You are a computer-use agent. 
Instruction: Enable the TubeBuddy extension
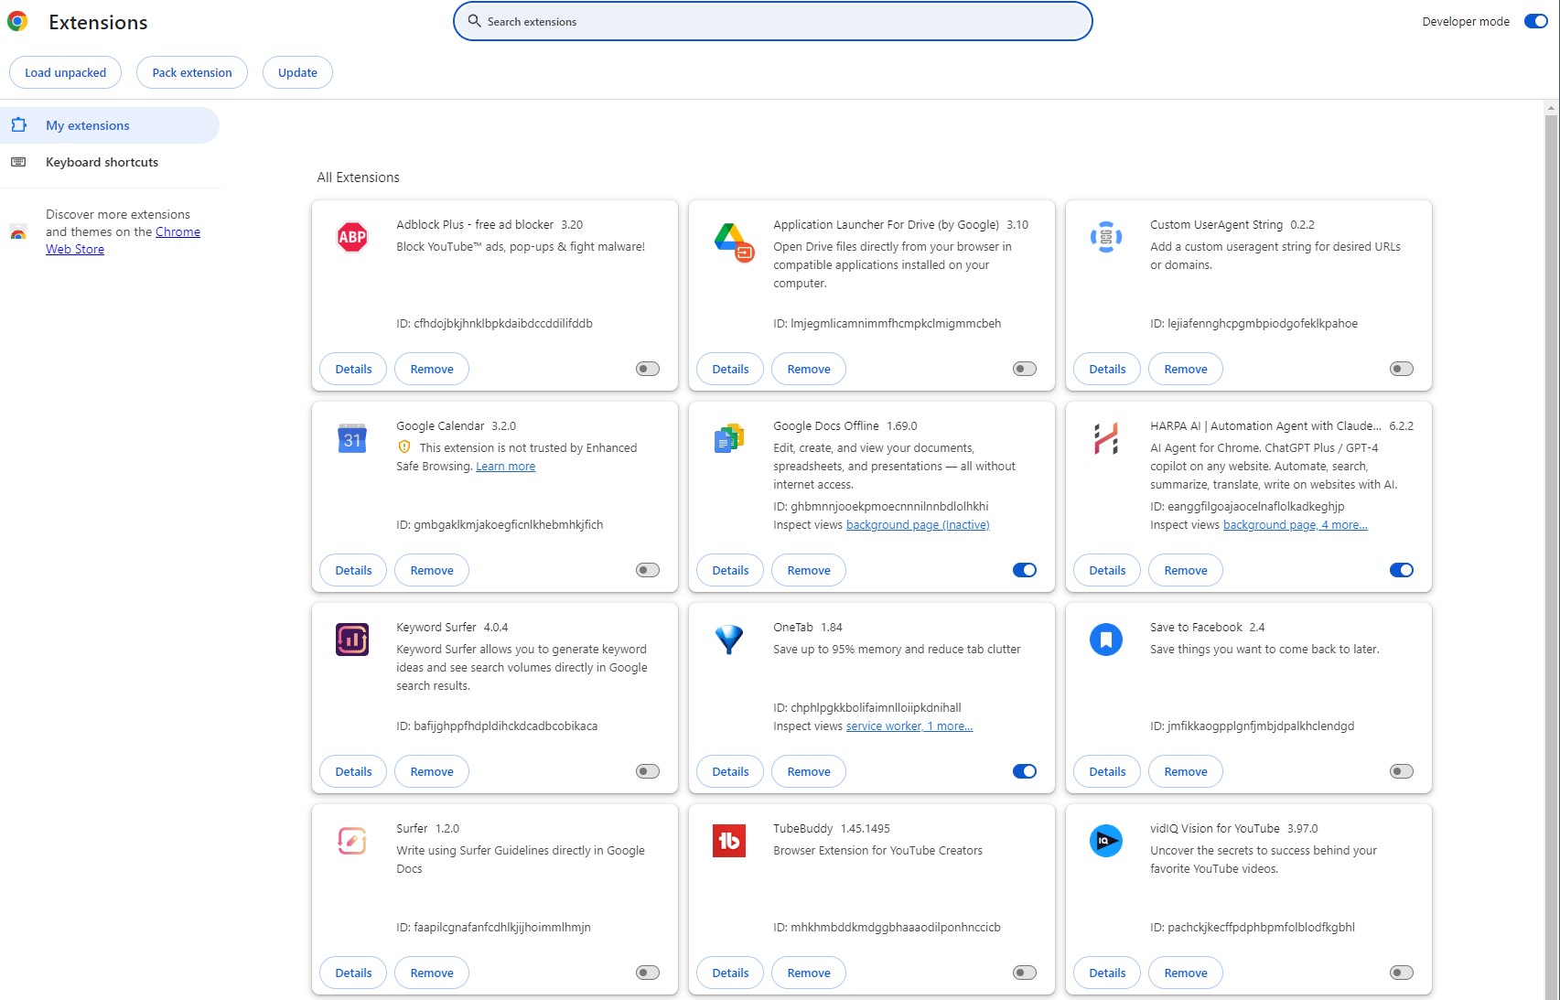pyautogui.click(x=1025, y=973)
